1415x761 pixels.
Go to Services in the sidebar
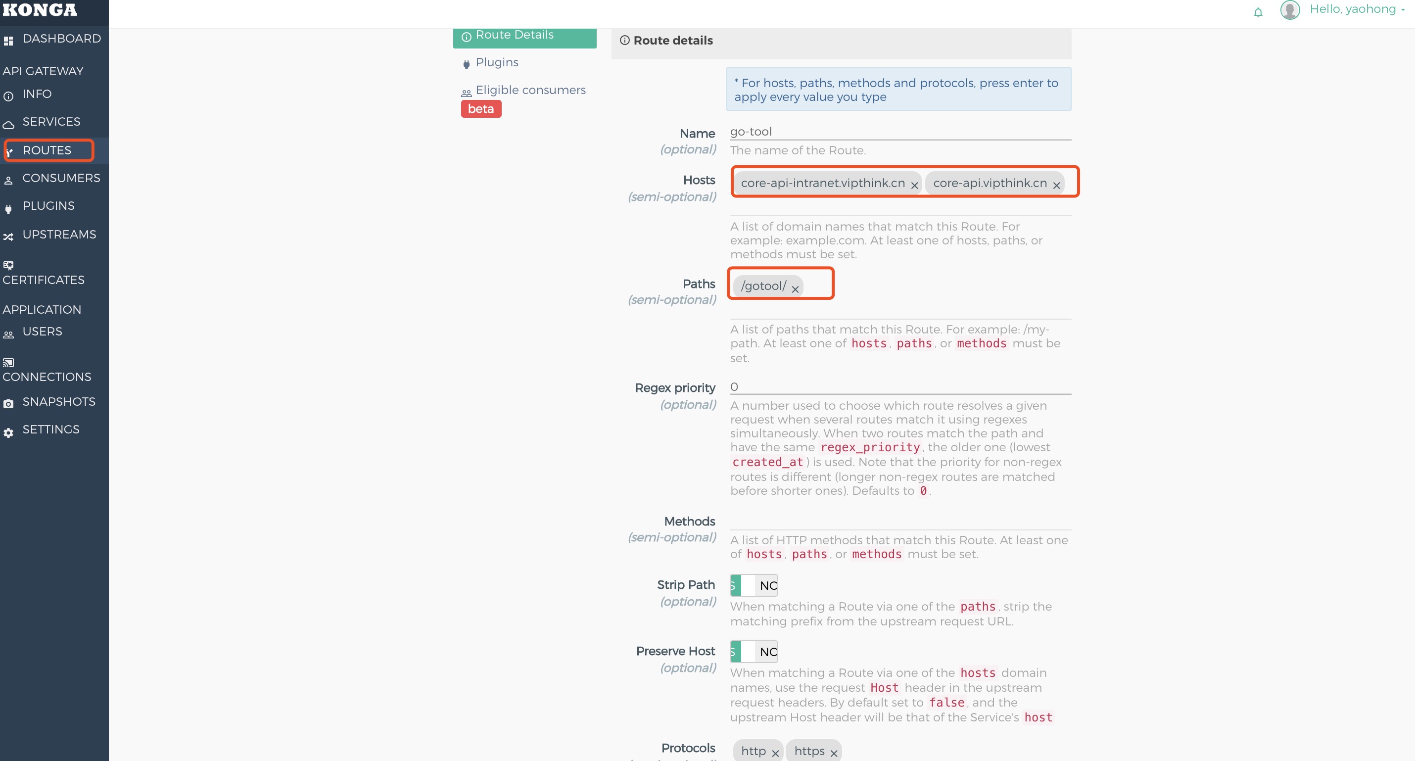[50, 121]
